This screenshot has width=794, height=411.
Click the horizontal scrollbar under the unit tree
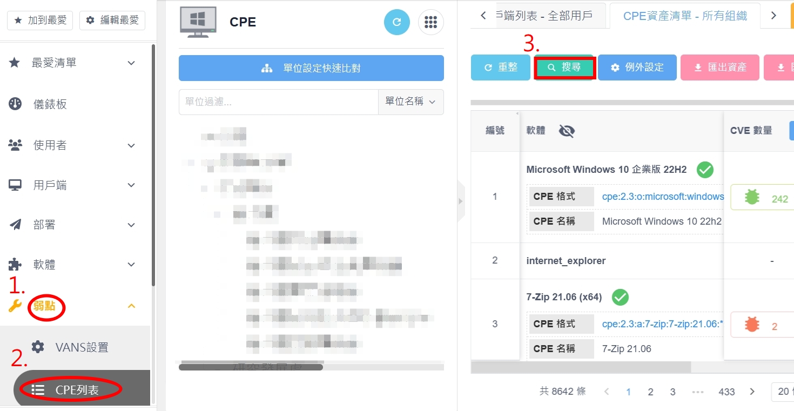[251, 367]
